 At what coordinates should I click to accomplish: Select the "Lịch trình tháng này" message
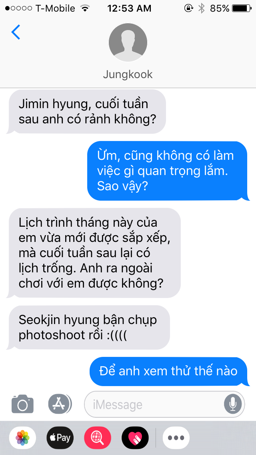tap(93, 253)
